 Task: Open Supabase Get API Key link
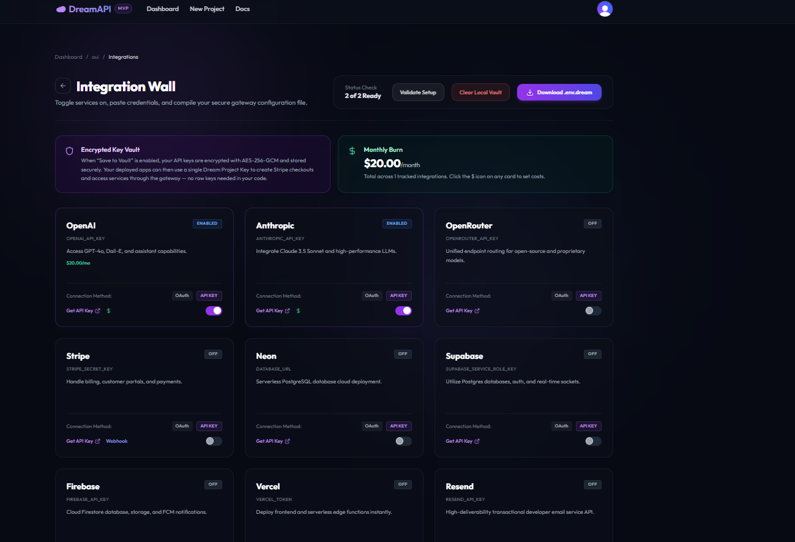(x=463, y=442)
